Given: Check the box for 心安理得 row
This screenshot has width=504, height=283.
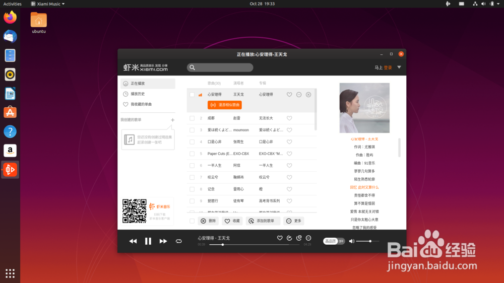Looking at the screenshot, I should (192, 95).
